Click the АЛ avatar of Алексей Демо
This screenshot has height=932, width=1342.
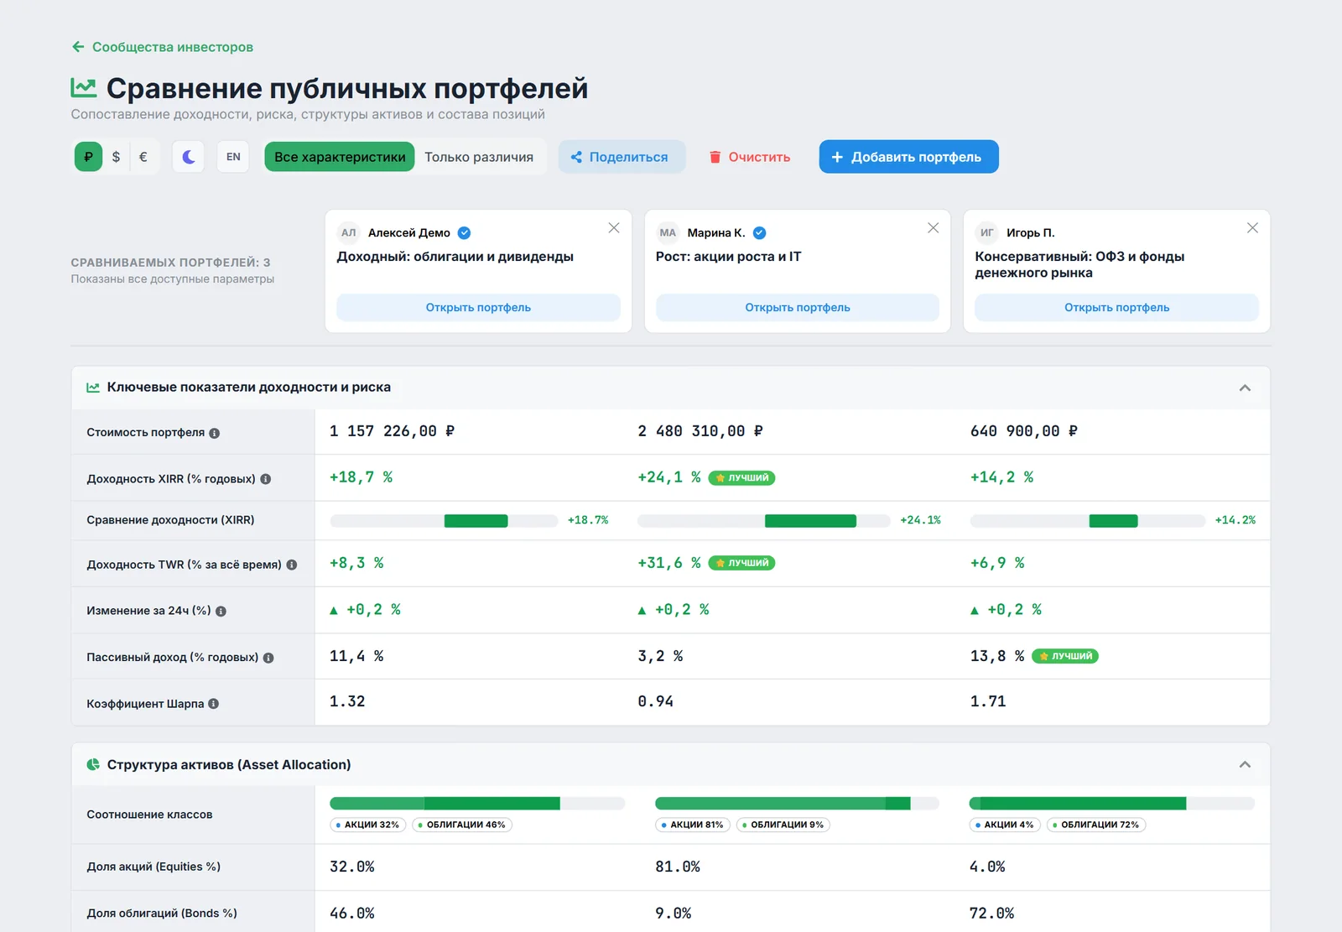click(x=349, y=232)
